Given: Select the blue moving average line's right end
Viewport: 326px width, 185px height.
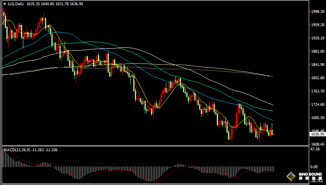Looking at the screenshot, I should (x=273, y=120).
